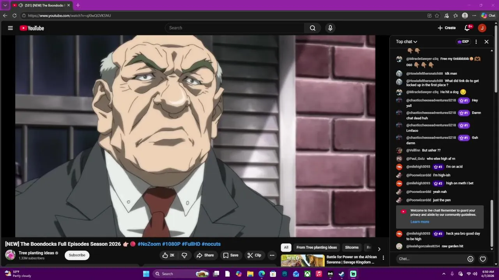Open the Copilot Chat sidebar
This screenshot has width=499, height=280.
[488, 16]
